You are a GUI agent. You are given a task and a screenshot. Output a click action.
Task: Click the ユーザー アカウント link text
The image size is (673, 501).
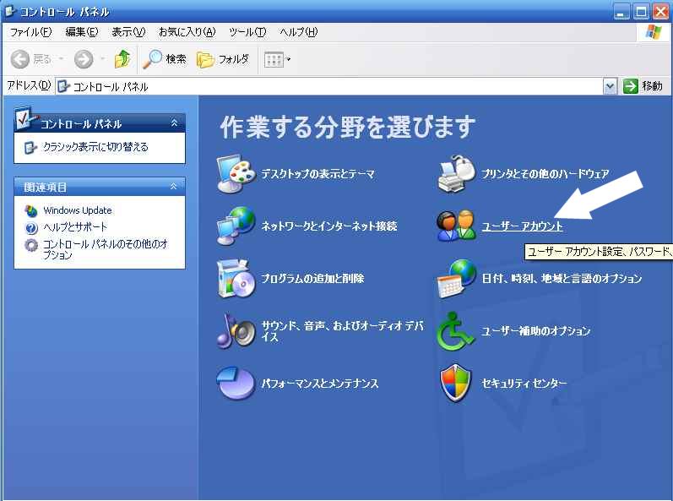522,226
